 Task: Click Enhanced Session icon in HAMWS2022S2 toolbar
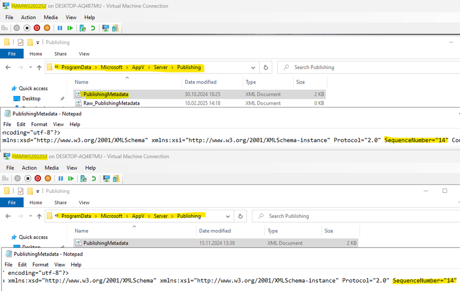105,28
